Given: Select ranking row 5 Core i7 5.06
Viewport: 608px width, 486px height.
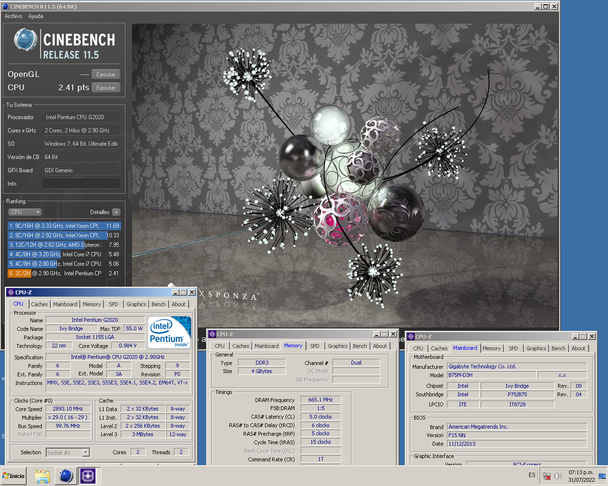Looking at the screenshot, I should 64,264.
